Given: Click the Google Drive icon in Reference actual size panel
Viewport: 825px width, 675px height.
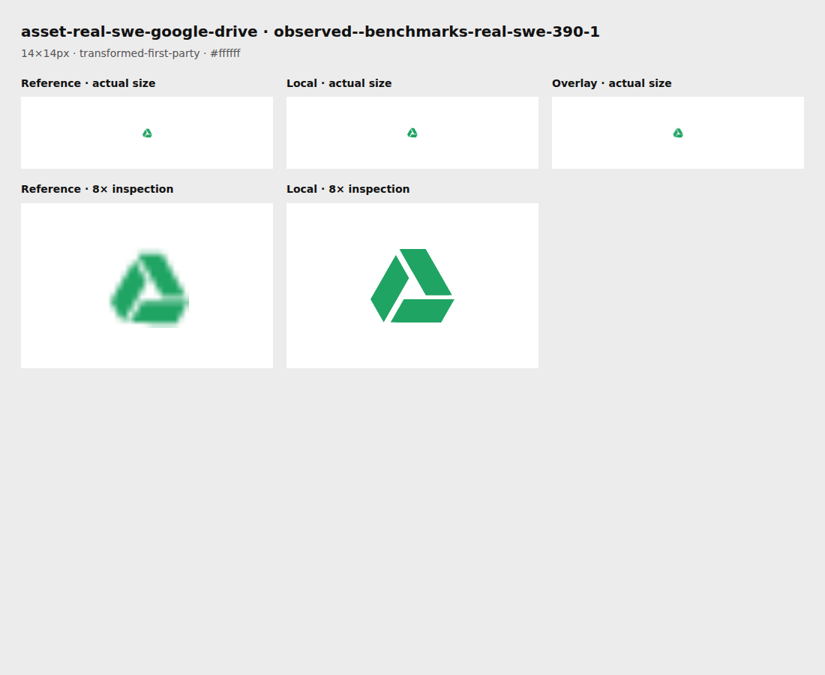Looking at the screenshot, I should click(x=147, y=133).
